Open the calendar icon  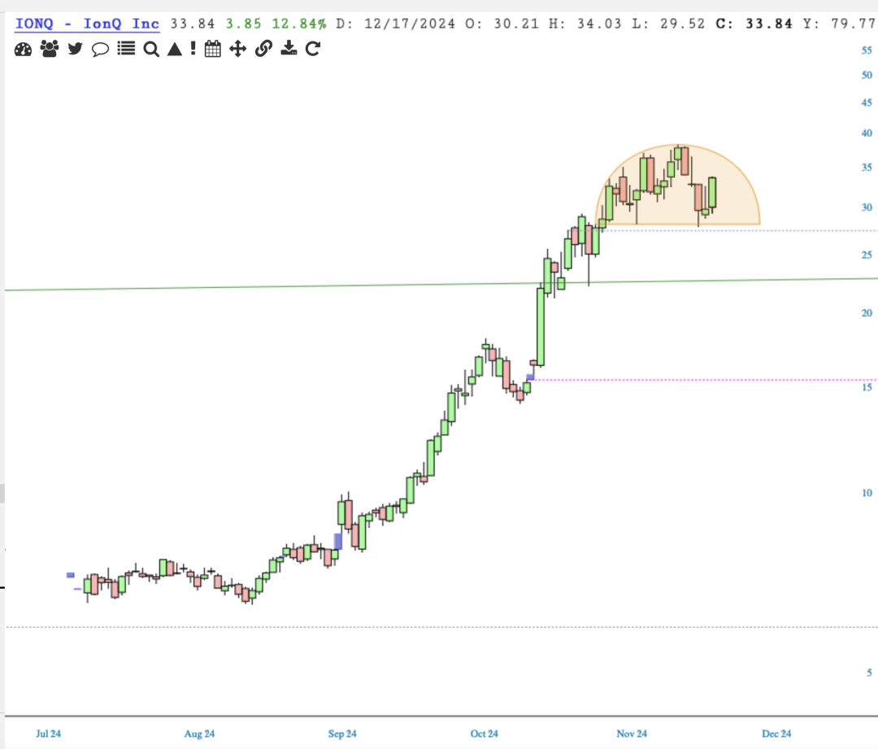click(x=213, y=50)
